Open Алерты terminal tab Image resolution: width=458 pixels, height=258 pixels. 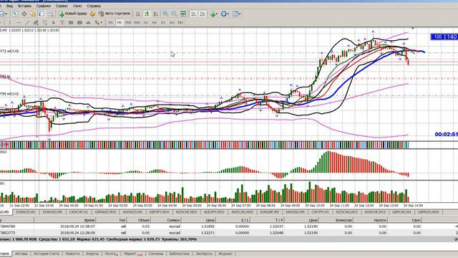pyautogui.click(x=92, y=254)
